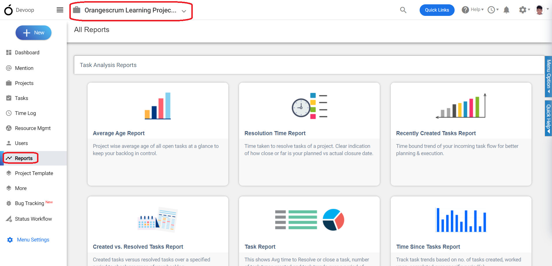Screen dimensions: 552x266
Task: Open the Task Report title
Action: coord(260,247)
